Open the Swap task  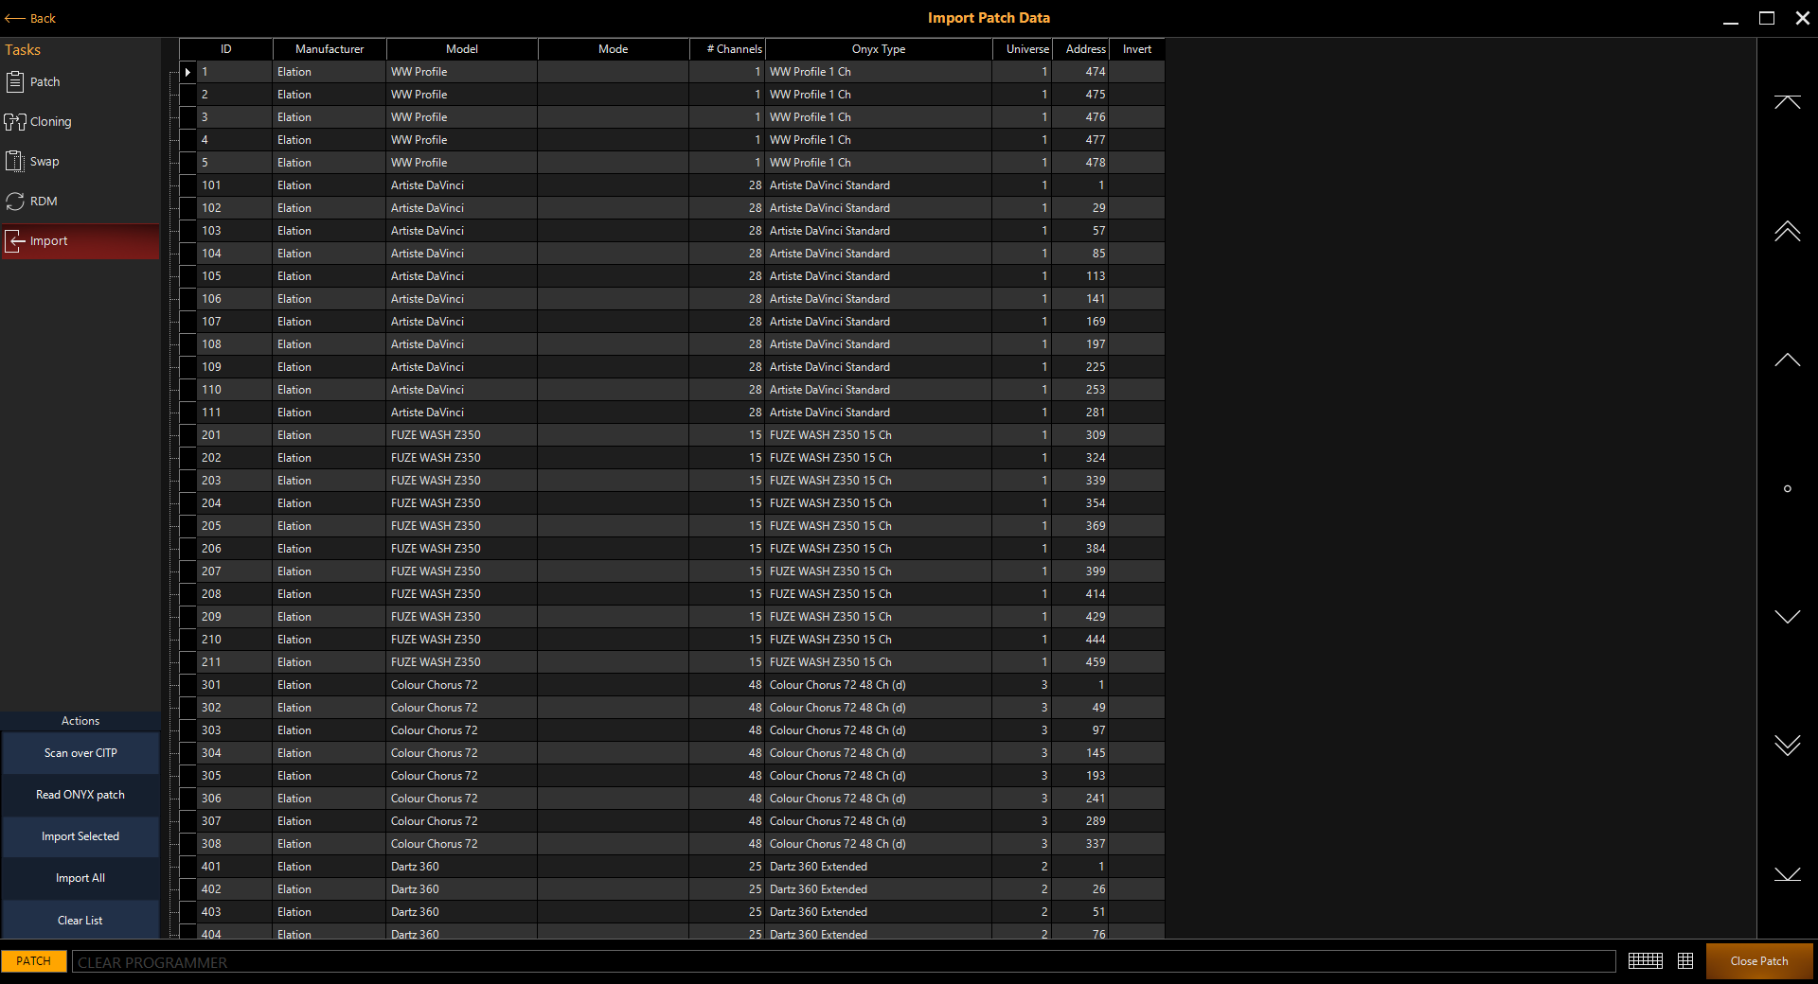click(x=80, y=162)
